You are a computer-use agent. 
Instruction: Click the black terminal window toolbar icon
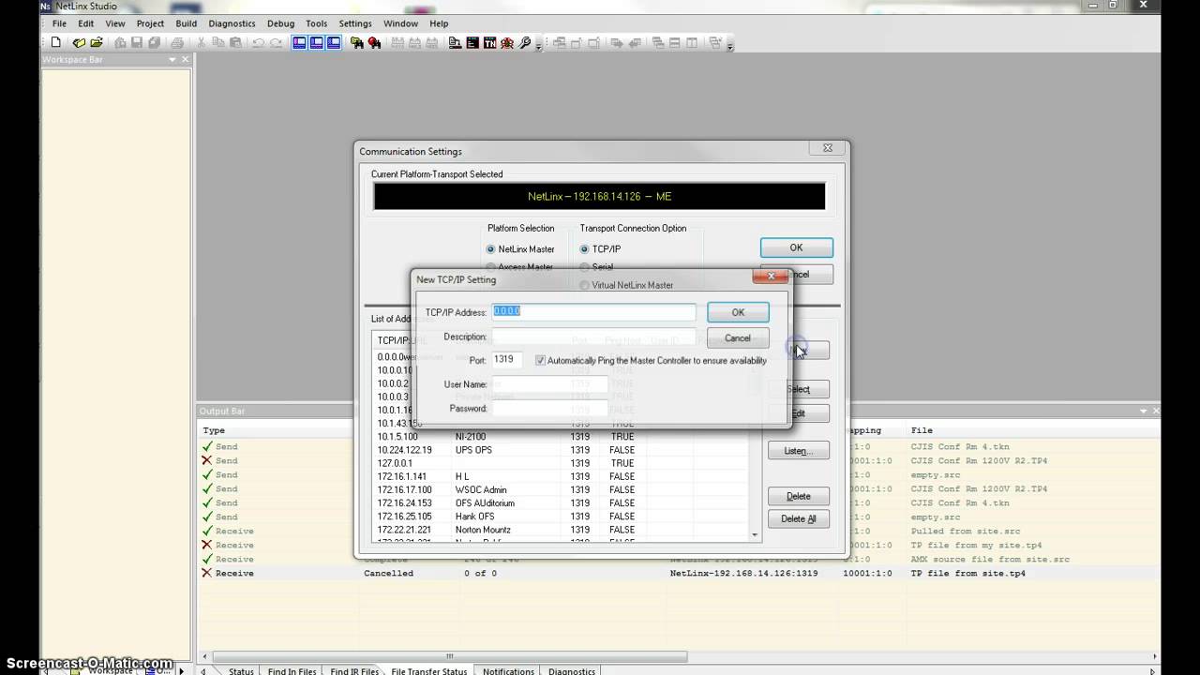tap(472, 42)
